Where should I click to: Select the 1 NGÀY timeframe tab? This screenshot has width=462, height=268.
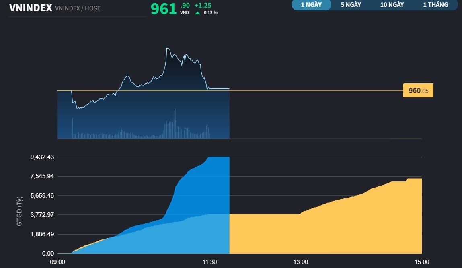click(311, 5)
